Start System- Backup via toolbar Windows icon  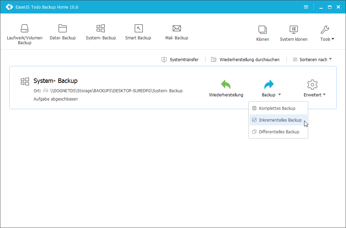(101, 28)
